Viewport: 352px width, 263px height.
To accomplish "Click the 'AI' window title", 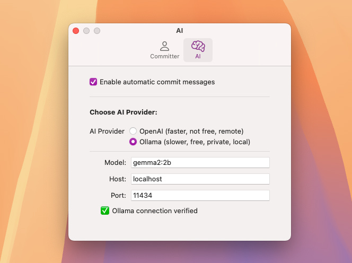I will (180, 31).
